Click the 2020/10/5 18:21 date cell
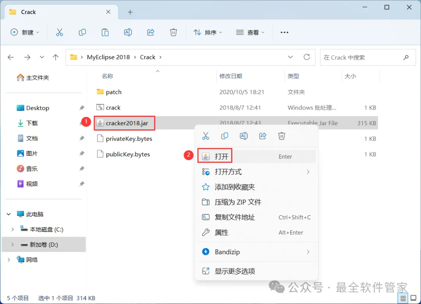 coord(242,92)
